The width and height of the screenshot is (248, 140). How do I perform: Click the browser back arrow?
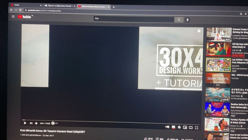coord(11,10)
